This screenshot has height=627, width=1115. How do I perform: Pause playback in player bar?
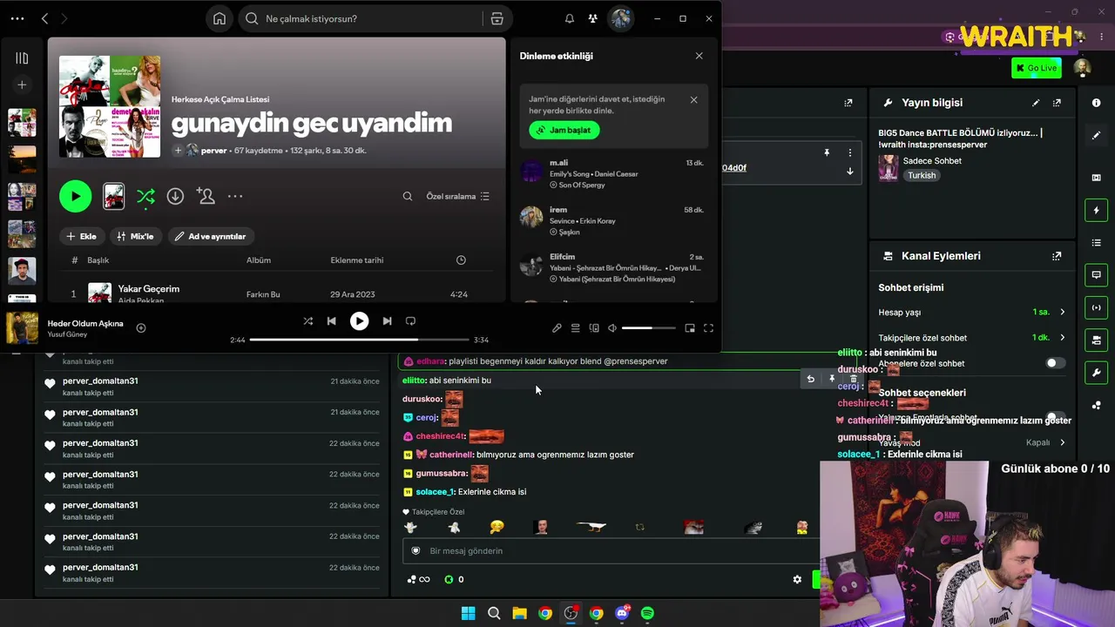tap(359, 321)
